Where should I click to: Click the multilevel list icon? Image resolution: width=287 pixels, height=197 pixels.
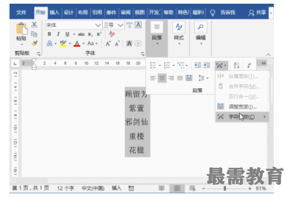(181, 65)
